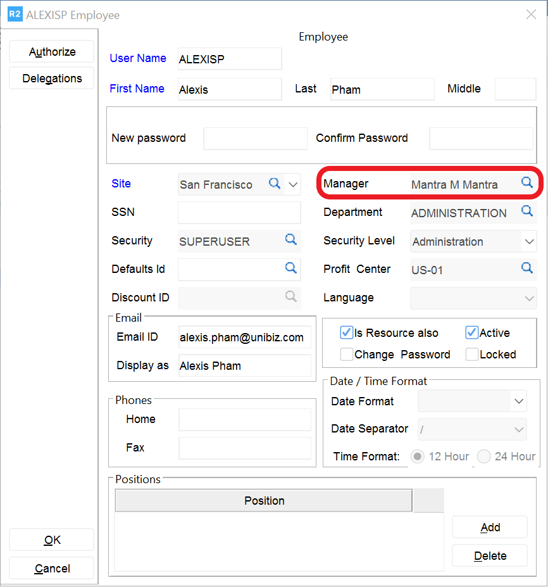This screenshot has height=587, width=548.
Task: Open Manager lookup magnifier icon
Action: coord(526,182)
